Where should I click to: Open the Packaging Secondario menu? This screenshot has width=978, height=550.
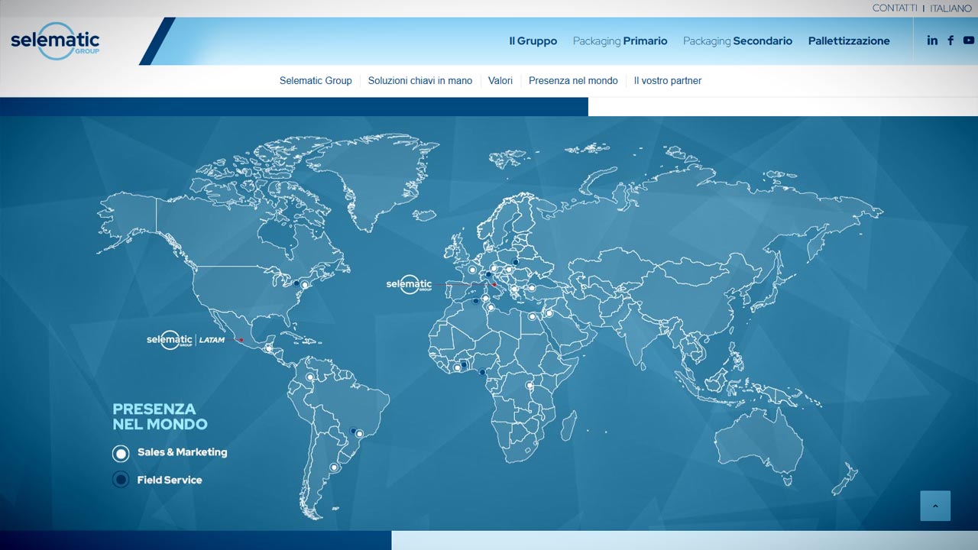pyautogui.click(x=737, y=41)
